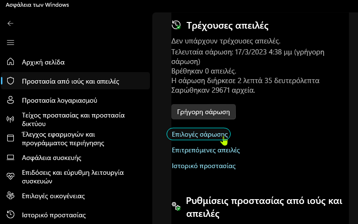
Task: Click the text Σαρώθηκαν 29671 αρχεία
Action: point(213,90)
